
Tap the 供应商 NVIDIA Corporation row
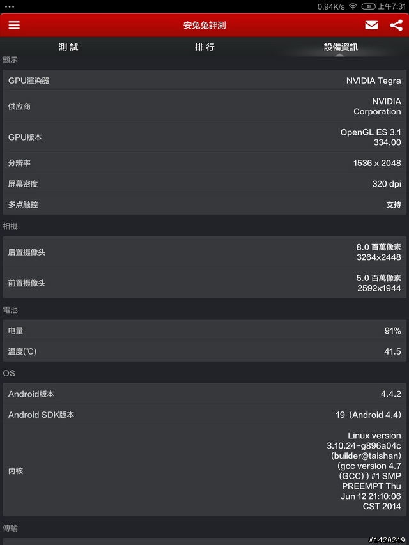(x=204, y=106)
